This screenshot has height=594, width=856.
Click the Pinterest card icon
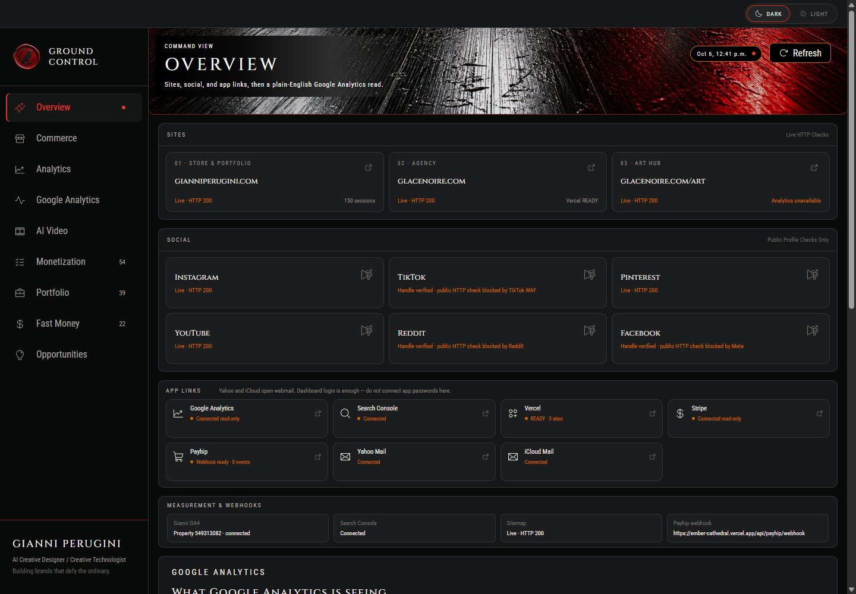tap(813, 274)
